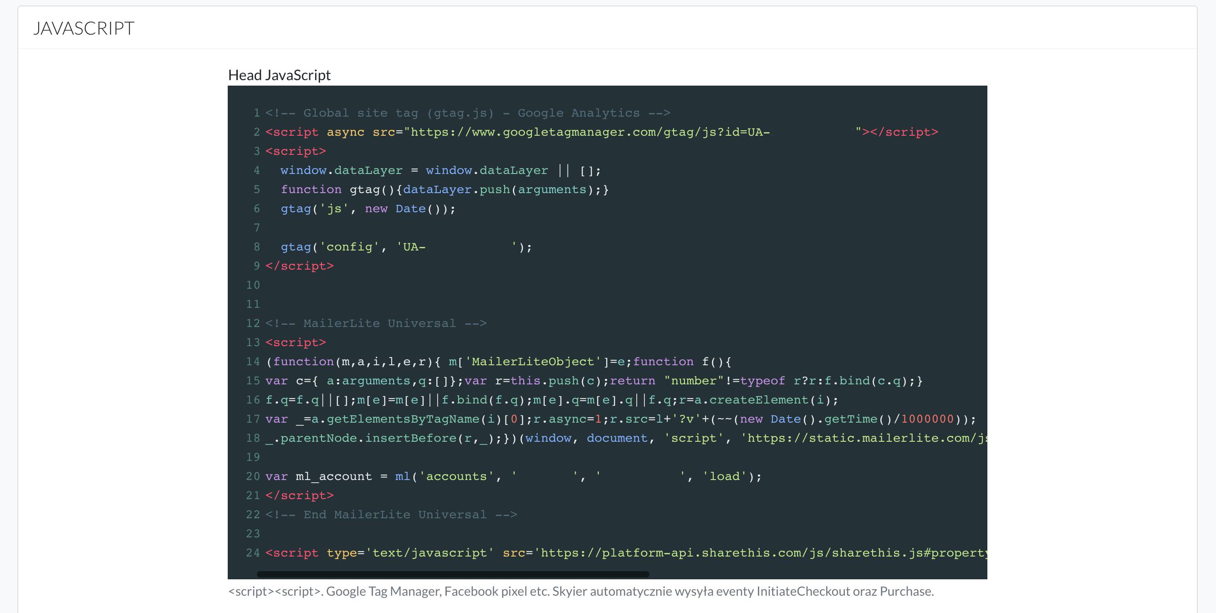Click line 16 'f.q=f.q||[]' code
Screen dimensions: 1216x613
coord(552,400)
